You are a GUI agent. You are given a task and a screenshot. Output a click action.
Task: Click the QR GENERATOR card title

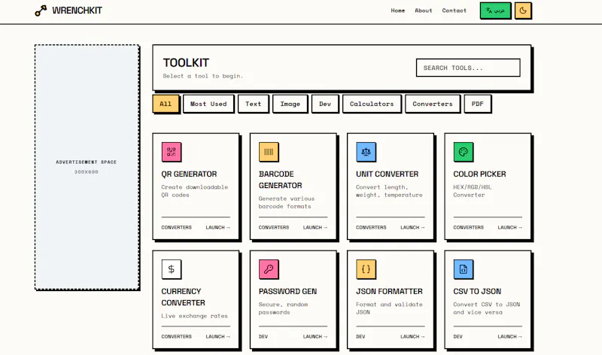(189, 174)
